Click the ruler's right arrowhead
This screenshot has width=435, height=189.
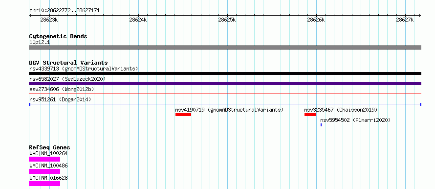[419, 15]
